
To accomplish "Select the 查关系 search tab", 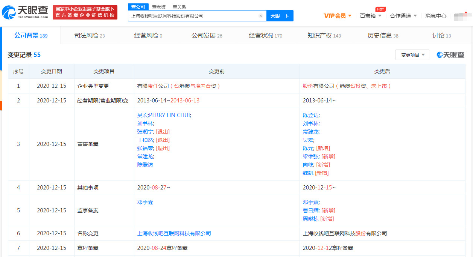I will click(x=179, y=7).
